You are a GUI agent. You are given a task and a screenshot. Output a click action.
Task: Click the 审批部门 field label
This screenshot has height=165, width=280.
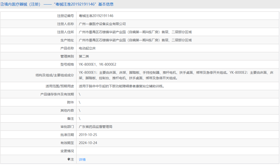coord(67,126)
